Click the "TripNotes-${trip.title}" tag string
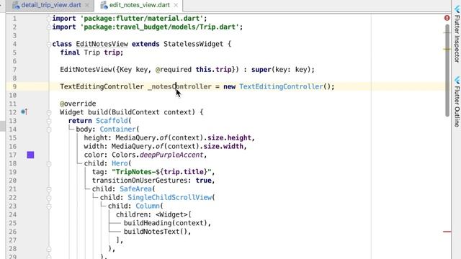461x259 pixels. pos(161,172)
